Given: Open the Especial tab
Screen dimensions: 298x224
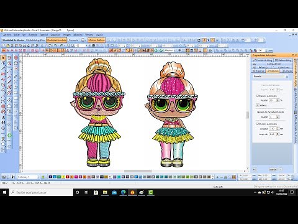Looking at the screenshot, I should (x=259, y=71).
